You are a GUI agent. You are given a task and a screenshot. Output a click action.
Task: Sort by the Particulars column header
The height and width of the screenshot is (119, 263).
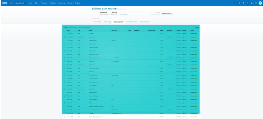[x=114, y=31]
